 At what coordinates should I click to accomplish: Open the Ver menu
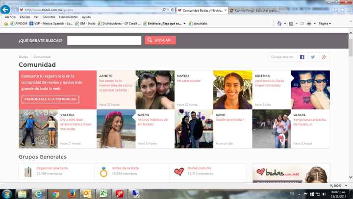point(36,17)
